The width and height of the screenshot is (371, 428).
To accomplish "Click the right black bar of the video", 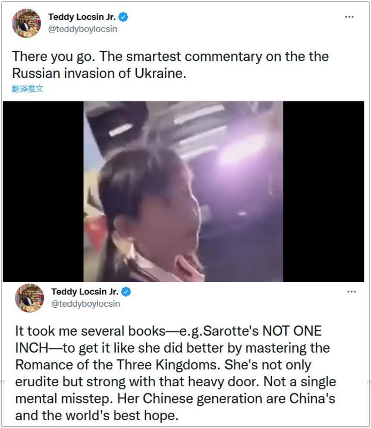I will [x=323, y=191].
